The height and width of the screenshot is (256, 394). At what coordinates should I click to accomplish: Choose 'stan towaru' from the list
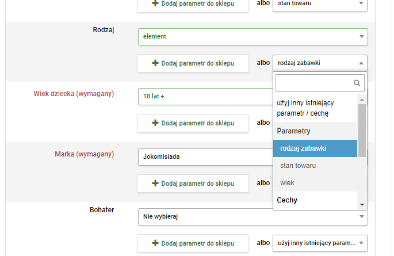click(x=315, y=166)
